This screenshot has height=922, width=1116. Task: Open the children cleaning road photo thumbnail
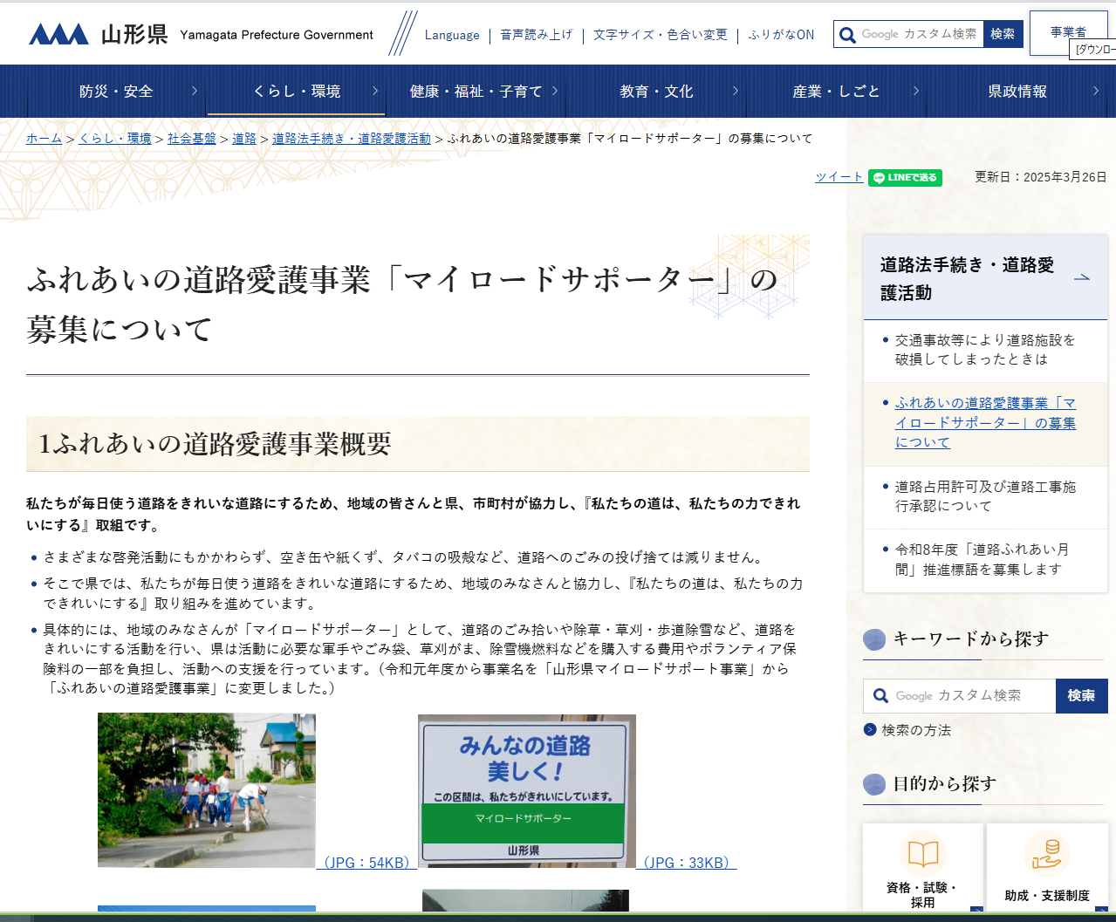coord(207,790)
